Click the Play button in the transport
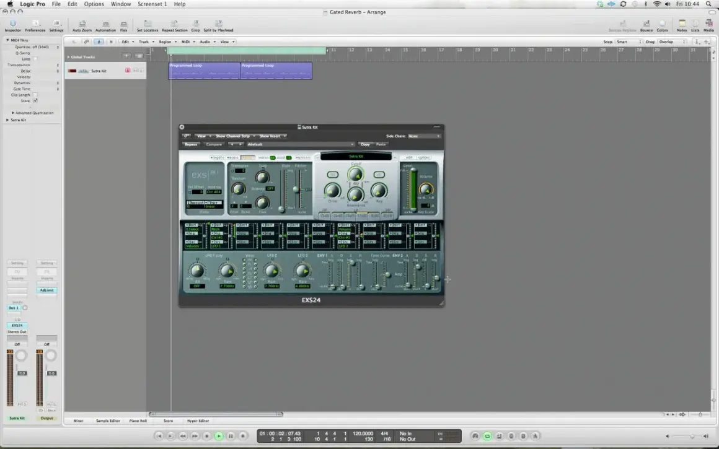Screen dimensions: 719x449 coord(219,436)
